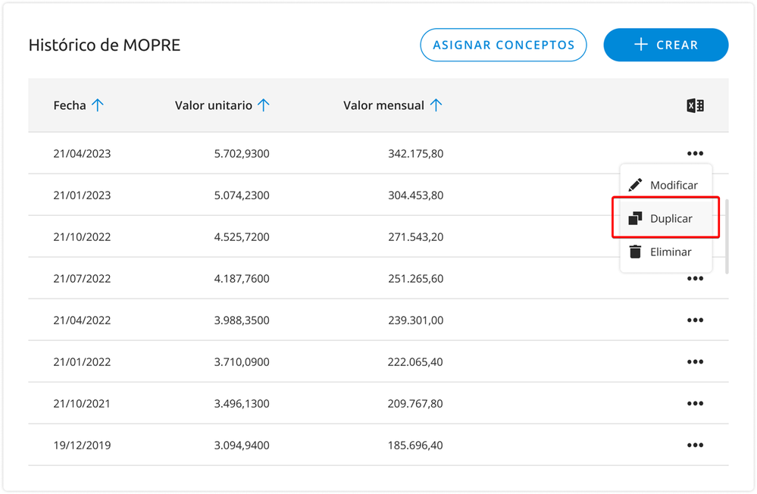Click the Asignar Conceptos button
This screenshot has height=494, width=757.
pyautogui.click(x=503, y=45)
